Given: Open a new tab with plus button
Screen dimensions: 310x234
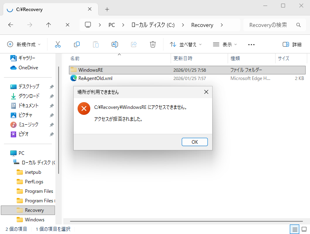Looking at the screenshot, I should click(107, 9).
